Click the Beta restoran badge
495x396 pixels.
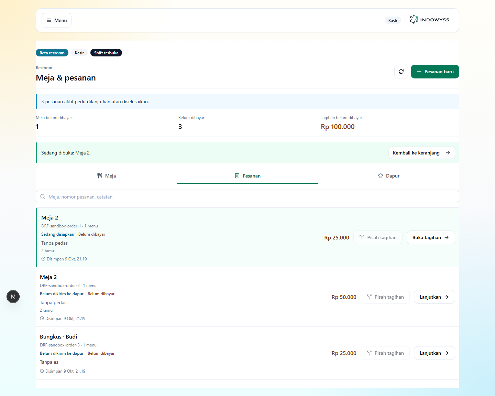[x=52, y=53]
